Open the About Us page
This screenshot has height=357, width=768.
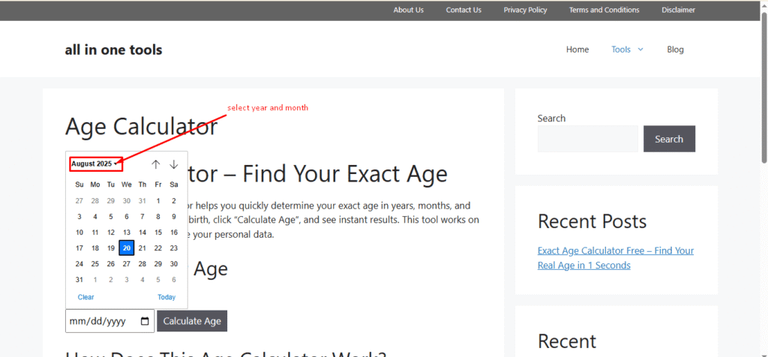coord(409,10)
